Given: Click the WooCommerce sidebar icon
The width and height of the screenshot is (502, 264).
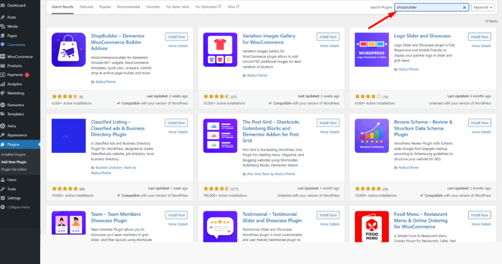Looking at the screenshot, I should pos(3,57).
